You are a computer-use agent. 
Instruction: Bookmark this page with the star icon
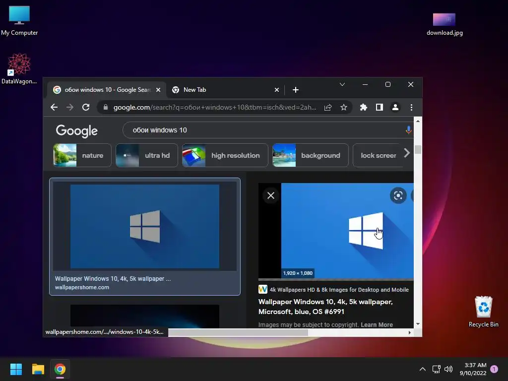click(344, 107)
